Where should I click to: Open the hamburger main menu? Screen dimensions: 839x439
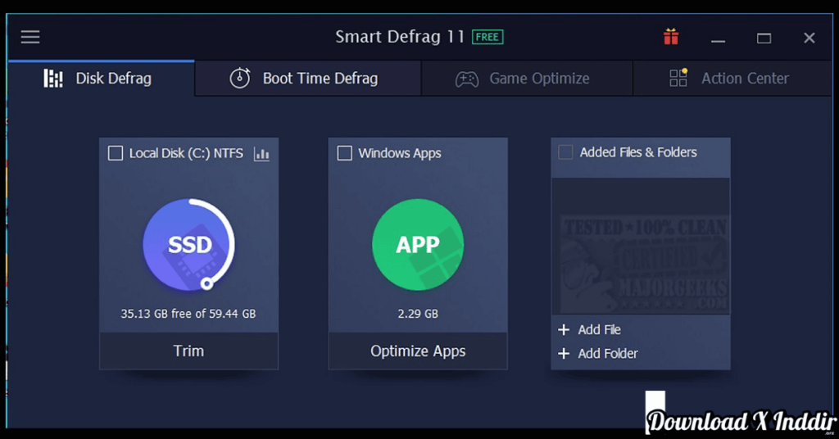coord(30,37)
